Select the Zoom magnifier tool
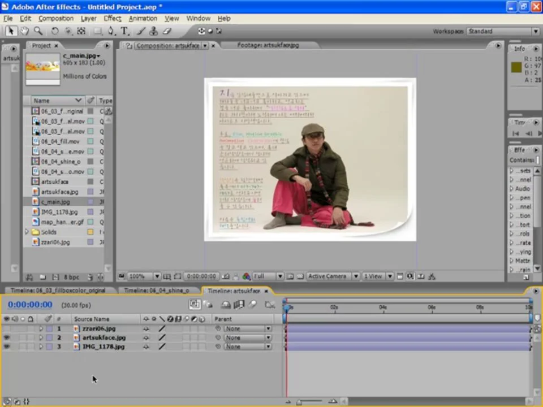The image size is (543, 407). click(x=38, y=31)
